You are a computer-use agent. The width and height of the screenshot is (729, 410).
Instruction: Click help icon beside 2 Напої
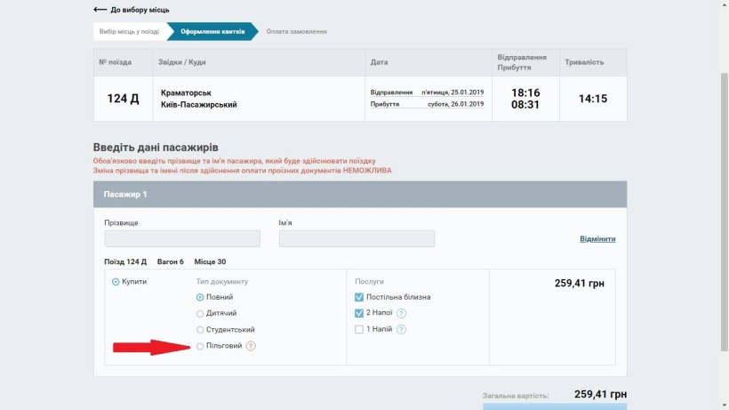[x=402, y=313]
